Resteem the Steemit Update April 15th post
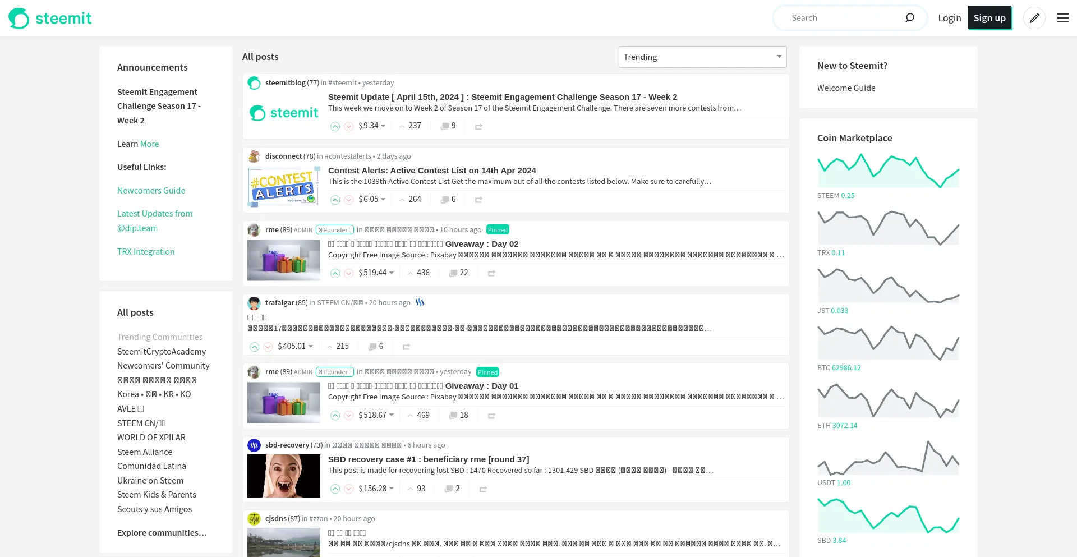Image resolution: width=1077 pixels, height=557 pixels. click(478, 127)
